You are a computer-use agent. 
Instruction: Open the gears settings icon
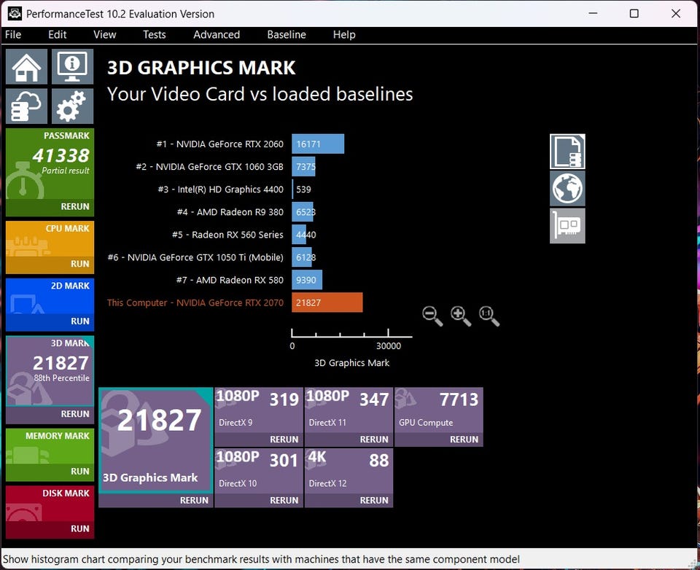(x=72, y=106)
